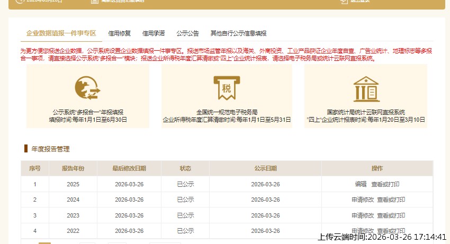450x244 pixels.
Task: Click the 公示日期 value in the 2024 row
Action: point(265,200)
